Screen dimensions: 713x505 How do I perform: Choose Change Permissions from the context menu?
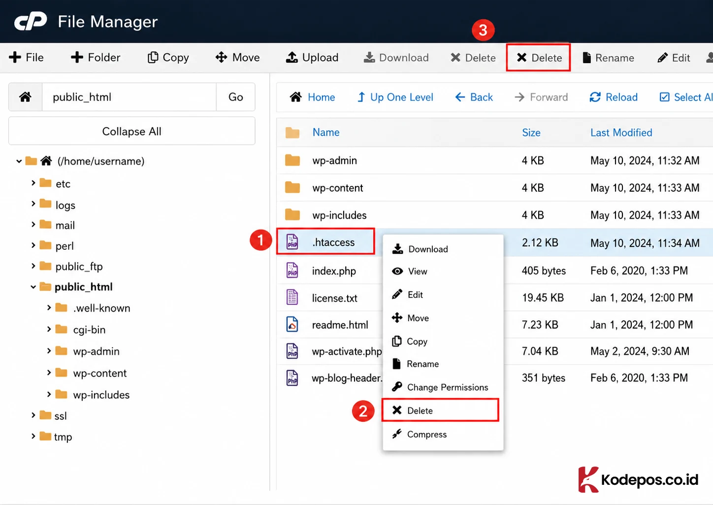point(443,387)
